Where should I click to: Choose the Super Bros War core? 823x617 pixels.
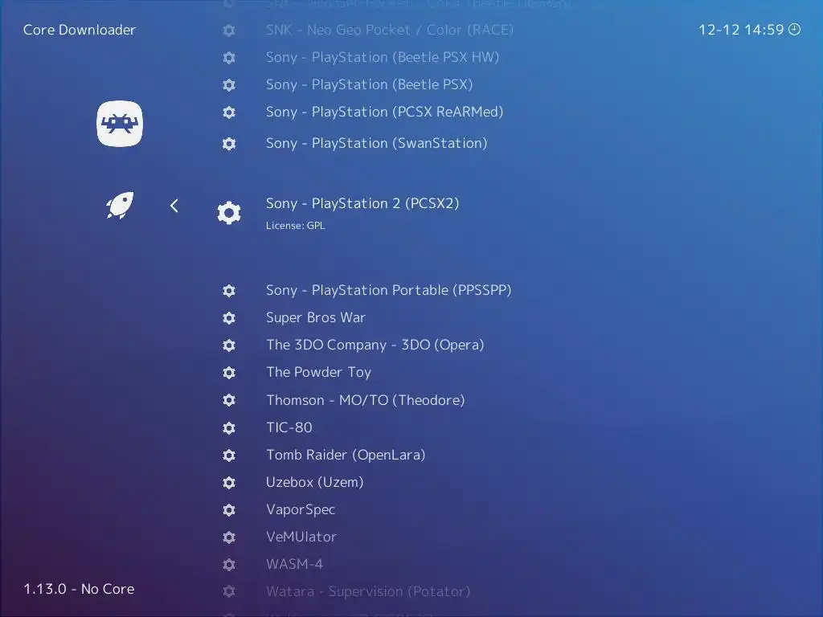click(x=315, y=317)
